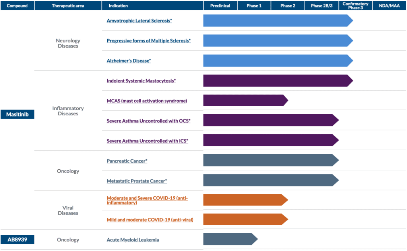Click the AB8939 compound label
The height and width of the screenshot is (251, 407).
[17, 239]
